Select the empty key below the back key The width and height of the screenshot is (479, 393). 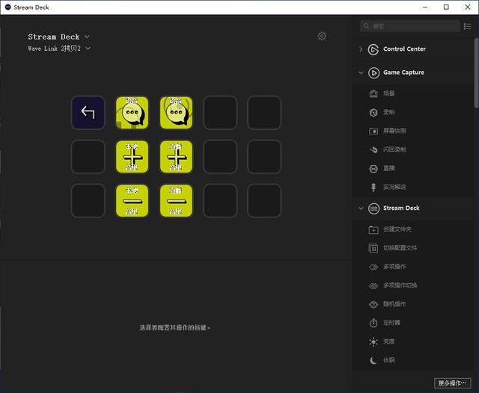(x=88, y=157)
